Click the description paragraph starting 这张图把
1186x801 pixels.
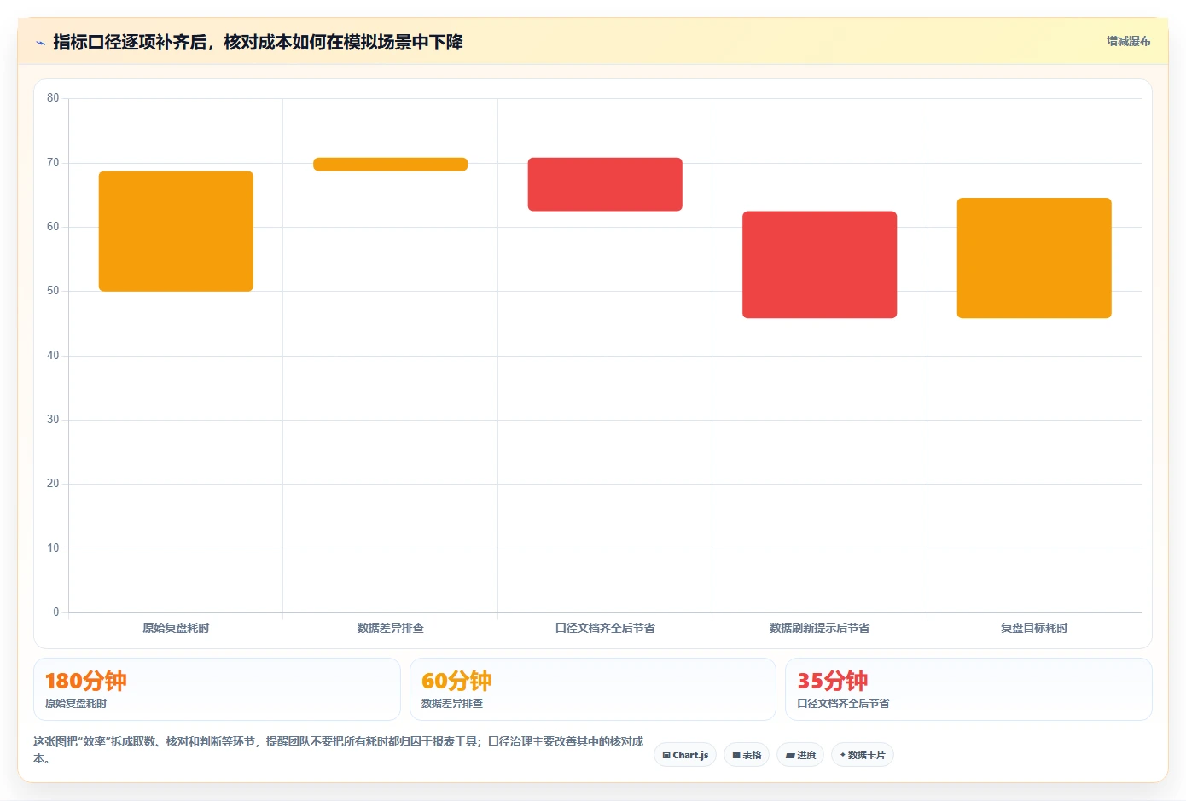[339, 750]
